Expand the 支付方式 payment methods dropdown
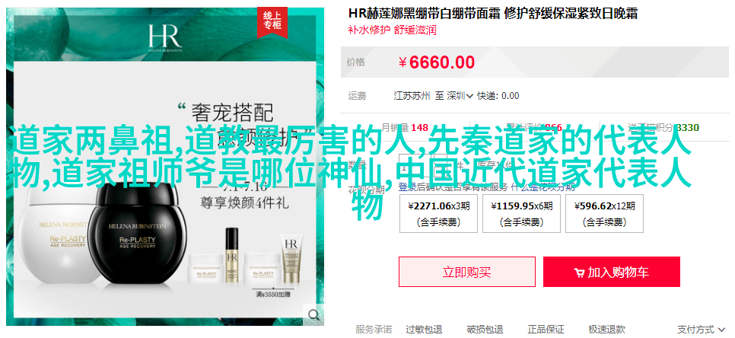This screenshot has height=338, width=735. (701, 330)
